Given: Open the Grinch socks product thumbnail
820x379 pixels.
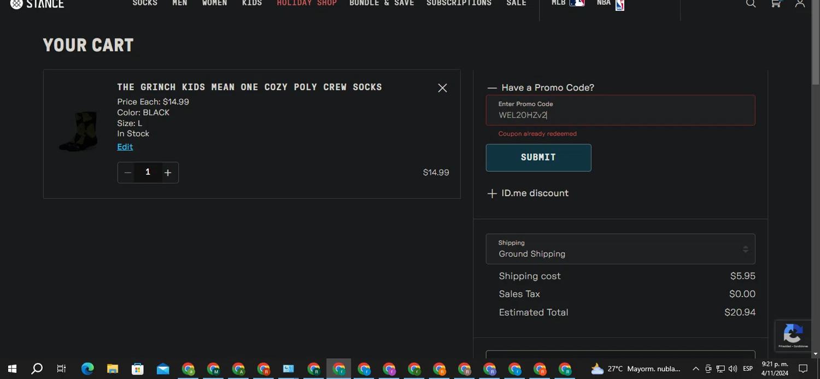Looking at the screenshot, I should [79, 132].
